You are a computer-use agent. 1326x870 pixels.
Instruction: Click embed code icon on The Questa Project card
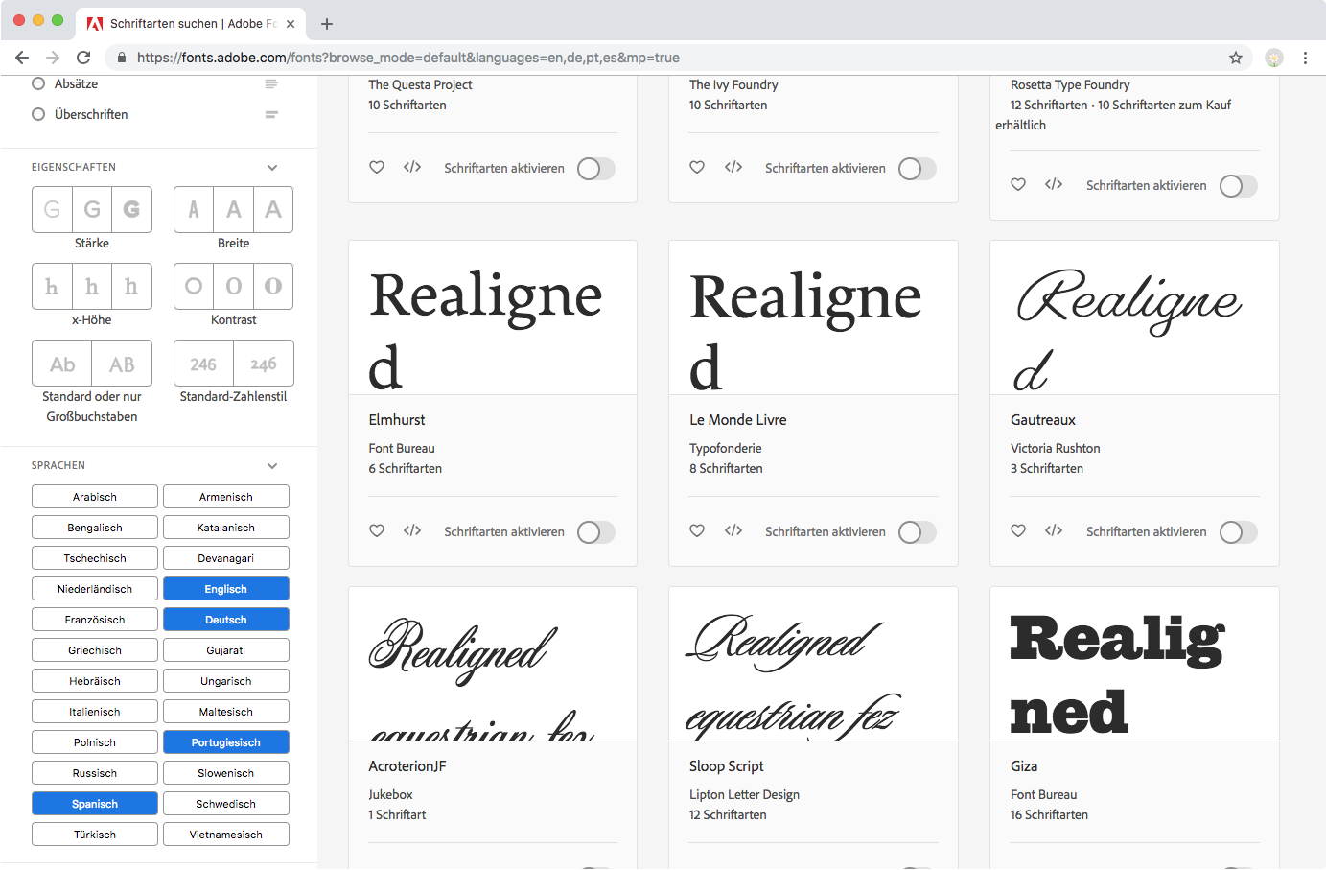pyautogui.click(x=412, y=167)
